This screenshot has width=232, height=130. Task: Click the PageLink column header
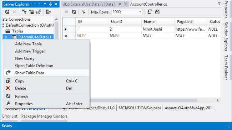click(x=191, y=22)
